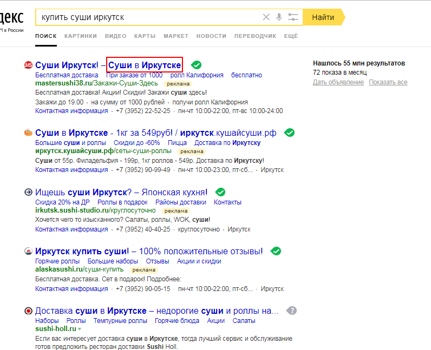
Task: Click the mastersushi38.ru favicon
Action: [28, 65]
